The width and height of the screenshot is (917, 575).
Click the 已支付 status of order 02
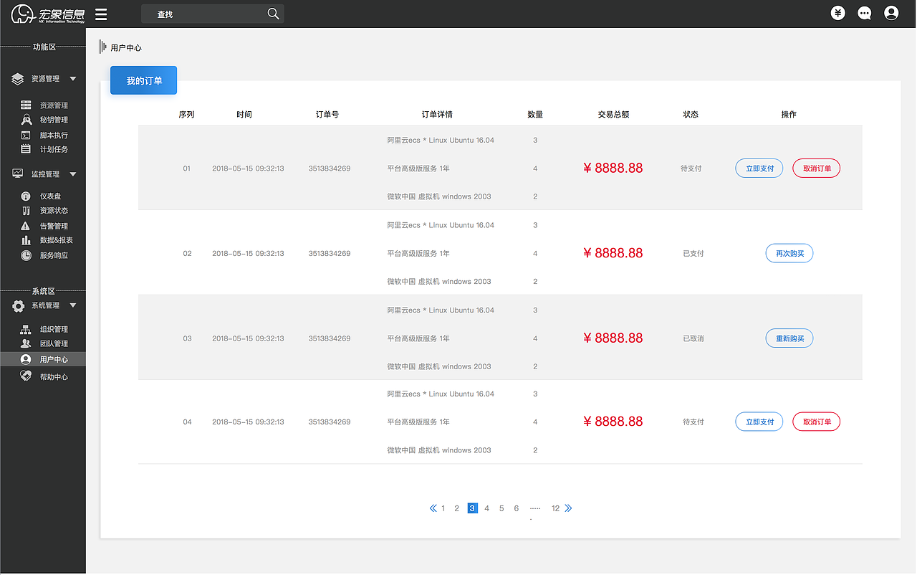pyautogui.click(x=693, y=254)
